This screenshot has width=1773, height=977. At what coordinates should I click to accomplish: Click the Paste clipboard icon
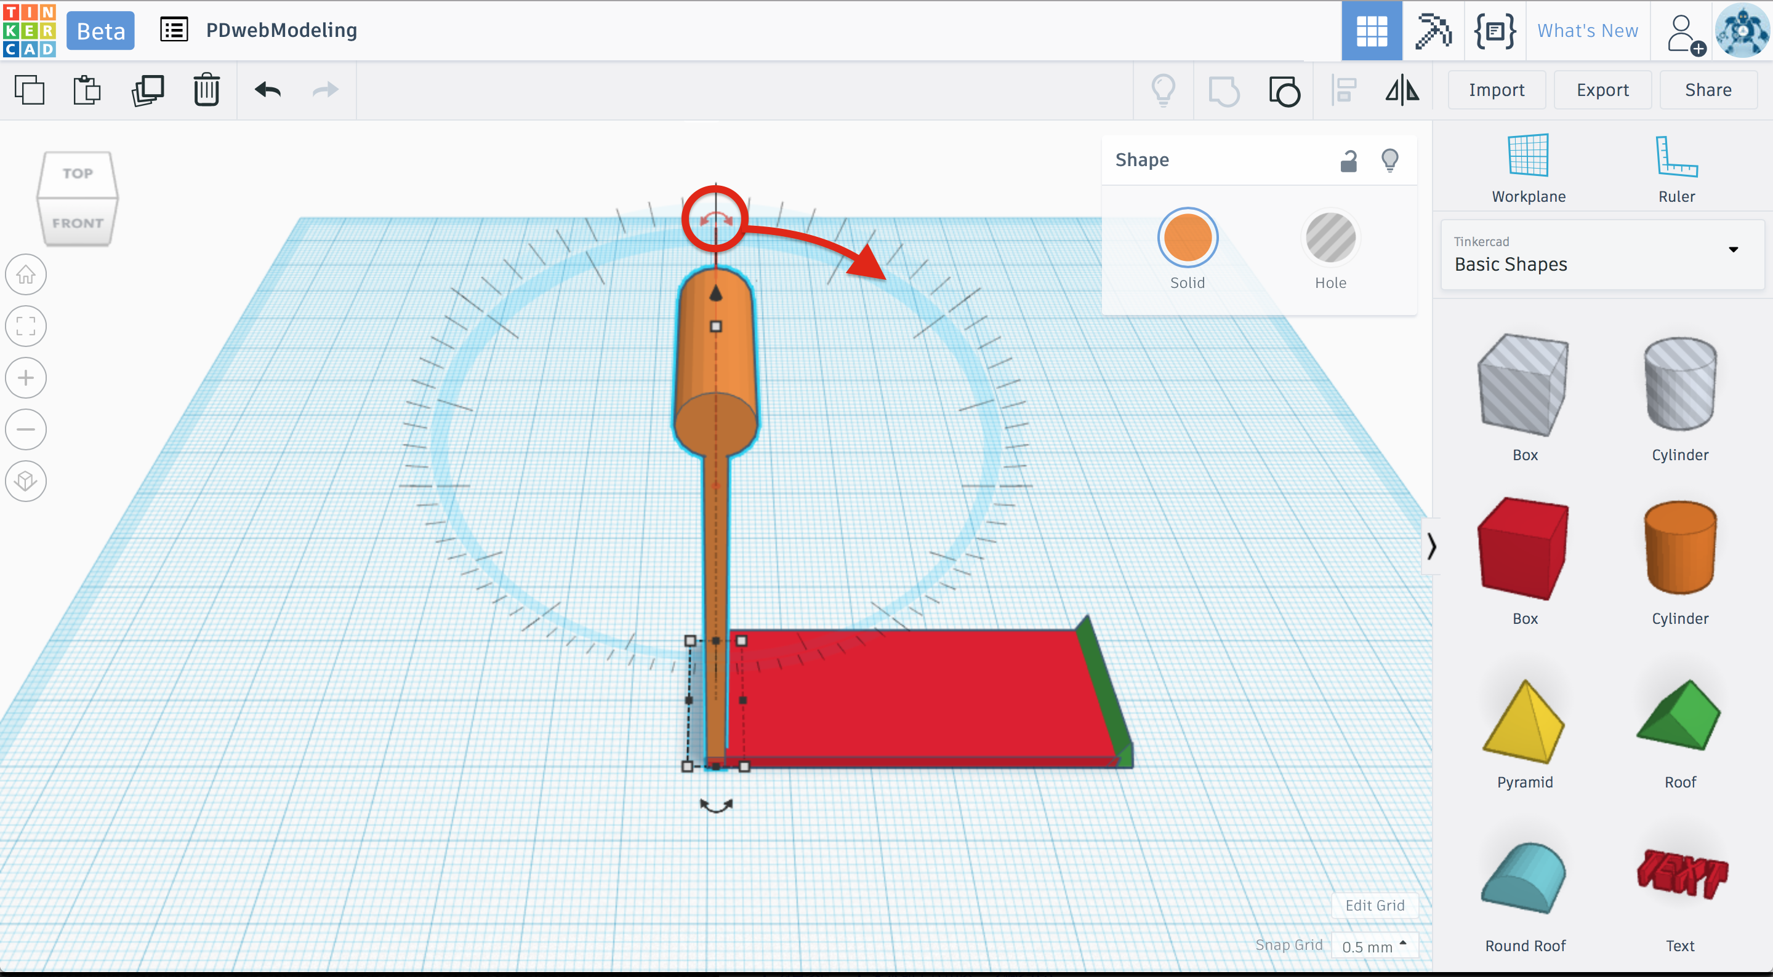[87, 90]
